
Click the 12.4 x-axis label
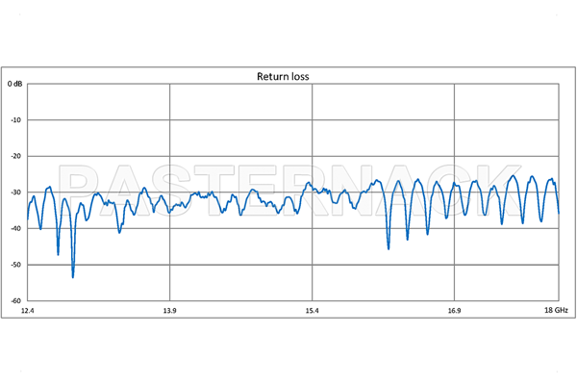(x=27, y=311)
